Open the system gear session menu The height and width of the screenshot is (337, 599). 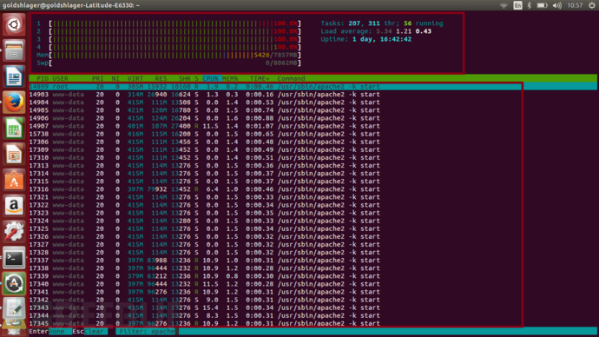coord(592,5)
